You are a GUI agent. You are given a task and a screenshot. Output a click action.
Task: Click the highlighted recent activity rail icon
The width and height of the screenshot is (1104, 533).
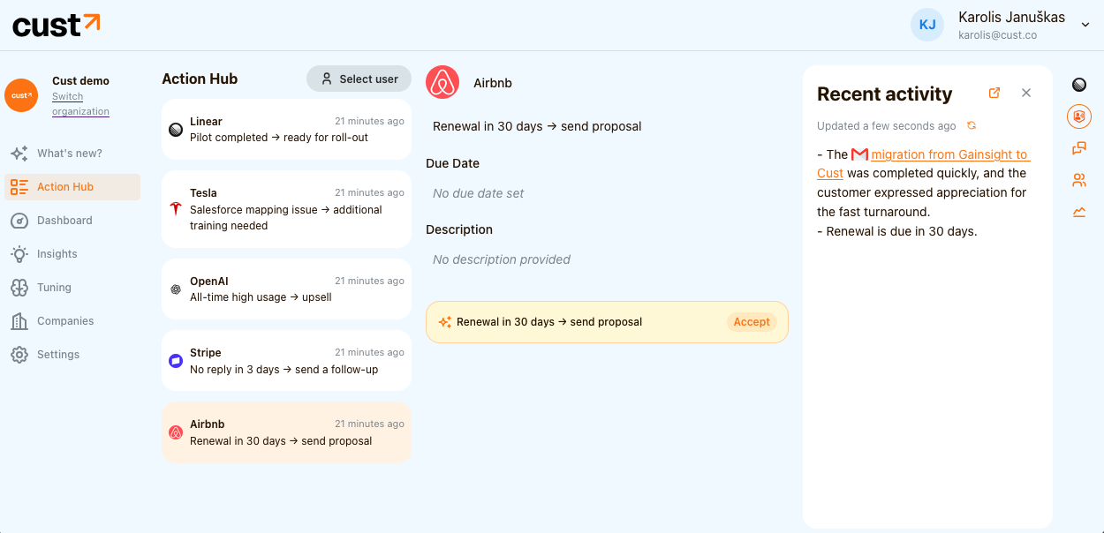click(1078, 116)
